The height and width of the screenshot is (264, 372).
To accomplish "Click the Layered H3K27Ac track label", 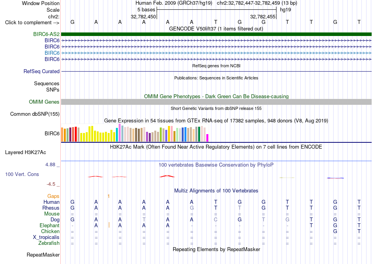I will coord(25,153).
